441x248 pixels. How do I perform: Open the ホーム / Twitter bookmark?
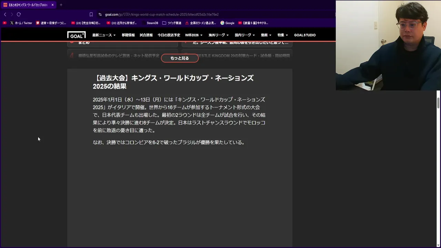coord(21,23)
